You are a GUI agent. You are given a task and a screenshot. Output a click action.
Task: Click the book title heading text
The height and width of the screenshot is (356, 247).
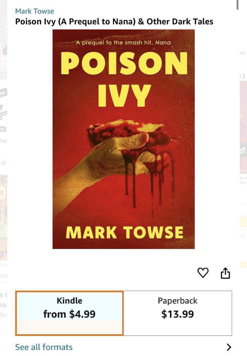tap(114, 21)
